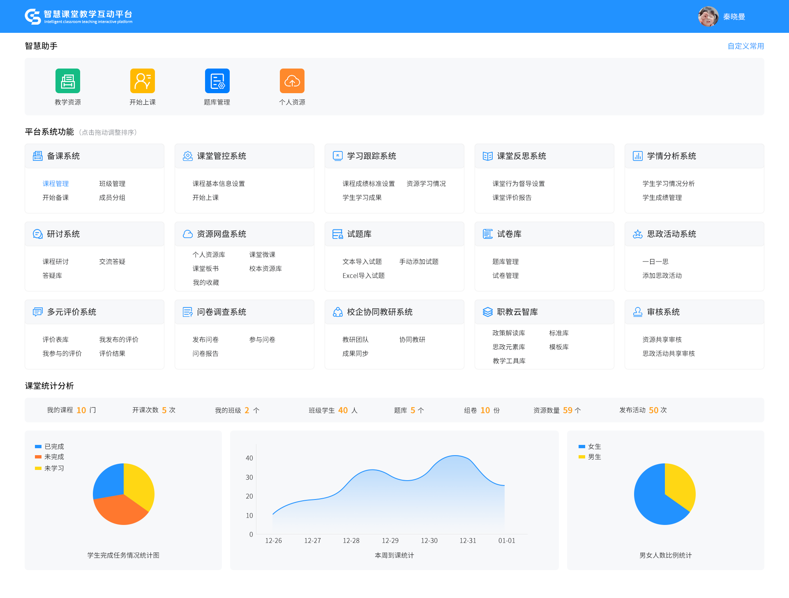Click the orange 未完成 legend color swatch
This screenshot has width=789, height=598.
click(x=38, y=457)
